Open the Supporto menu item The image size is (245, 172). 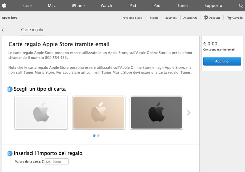click(213, 6)
